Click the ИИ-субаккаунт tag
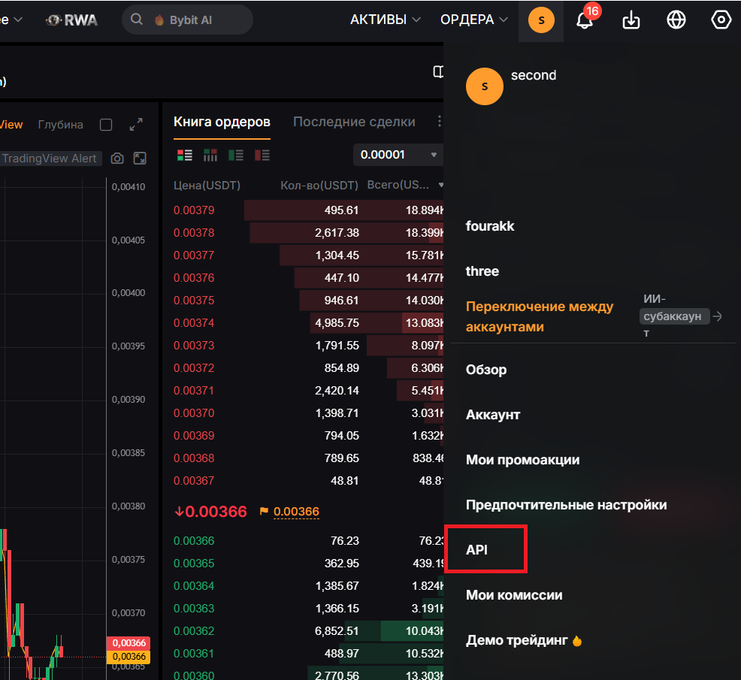 674,316
